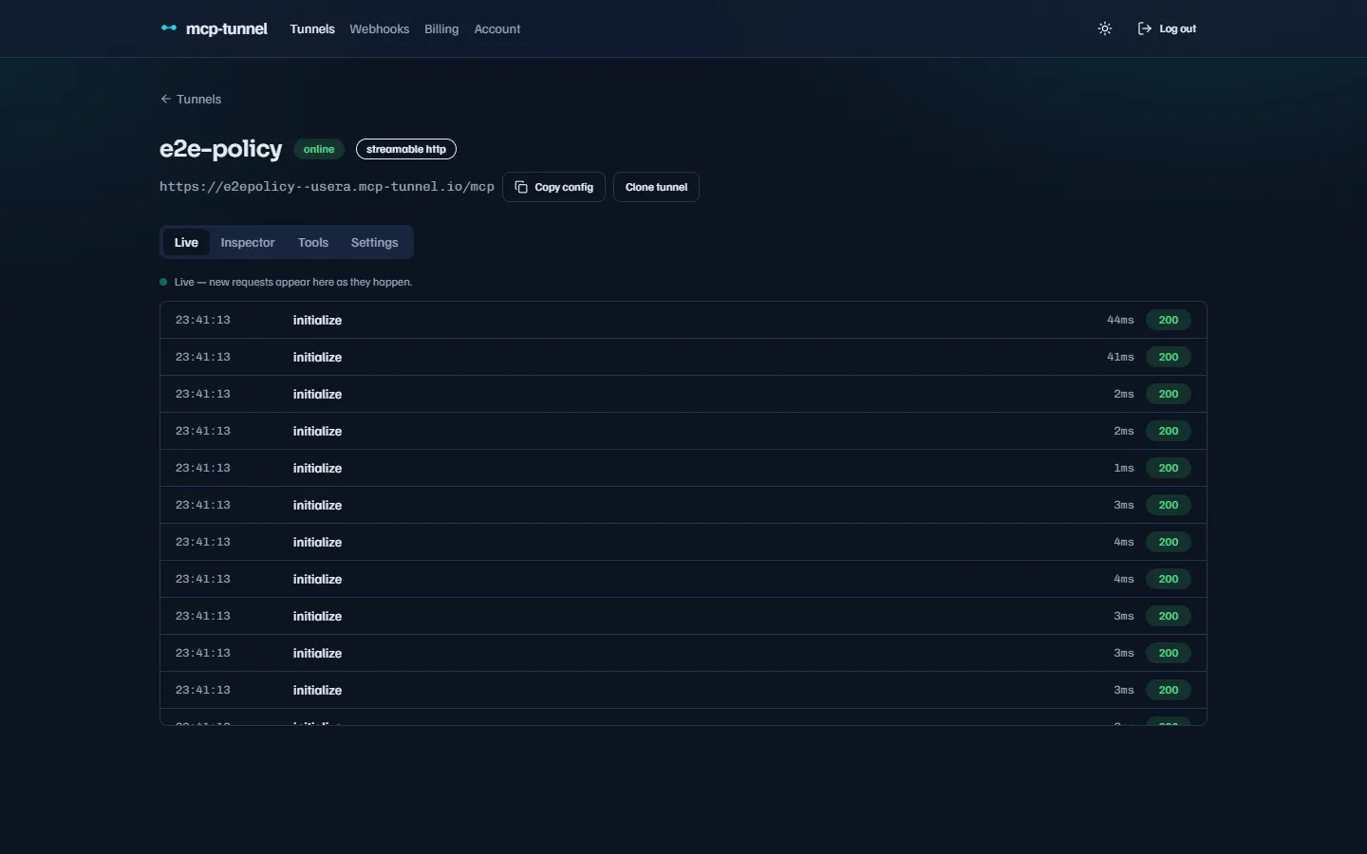Screen dimensions: 1367x854
Task: Click the mcp-tunnel brand name
Action: click(227, 28)
